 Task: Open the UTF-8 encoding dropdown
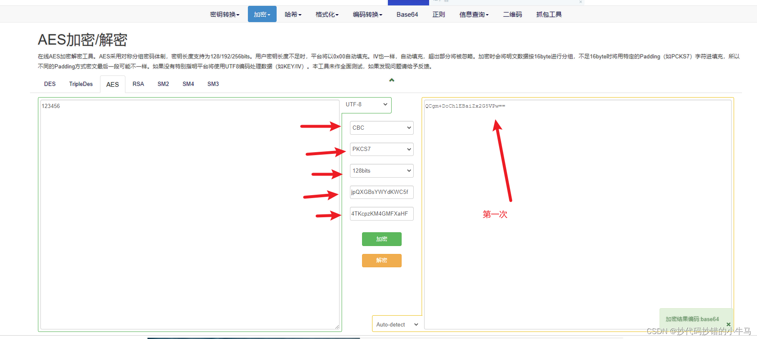367,104
